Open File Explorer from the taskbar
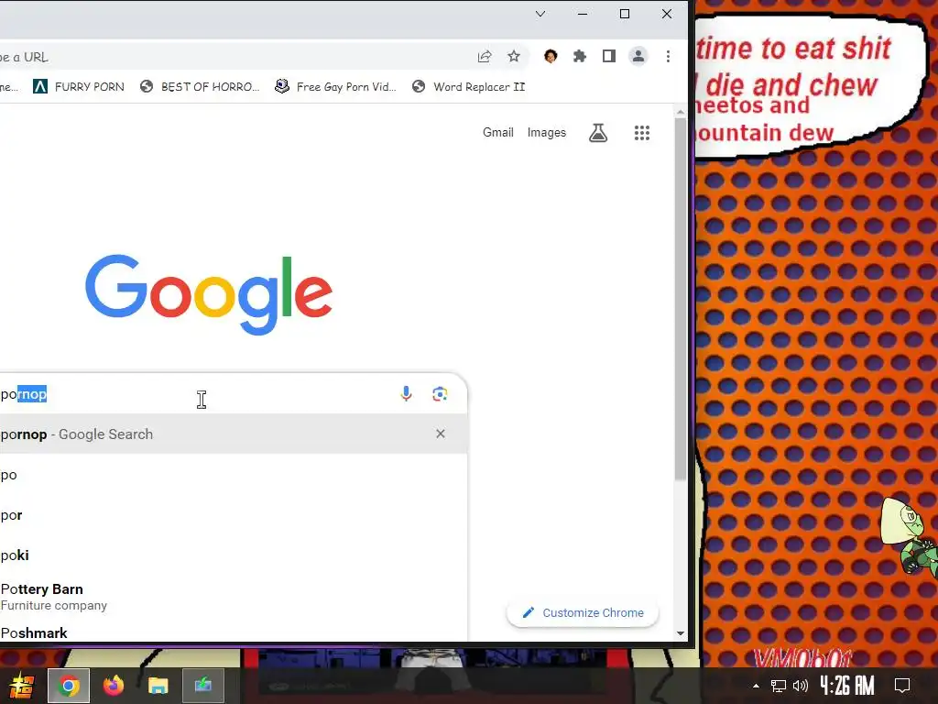This screenshot has height=704, width=938. click(158, 686)
